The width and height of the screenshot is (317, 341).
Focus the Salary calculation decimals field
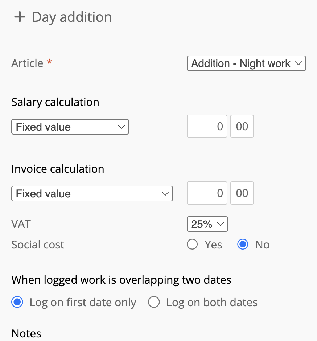[x=242, y=126]
